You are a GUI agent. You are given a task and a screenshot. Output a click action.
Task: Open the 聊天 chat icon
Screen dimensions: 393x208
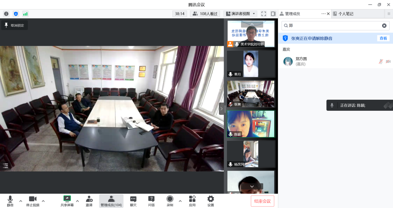coord(133,201)
